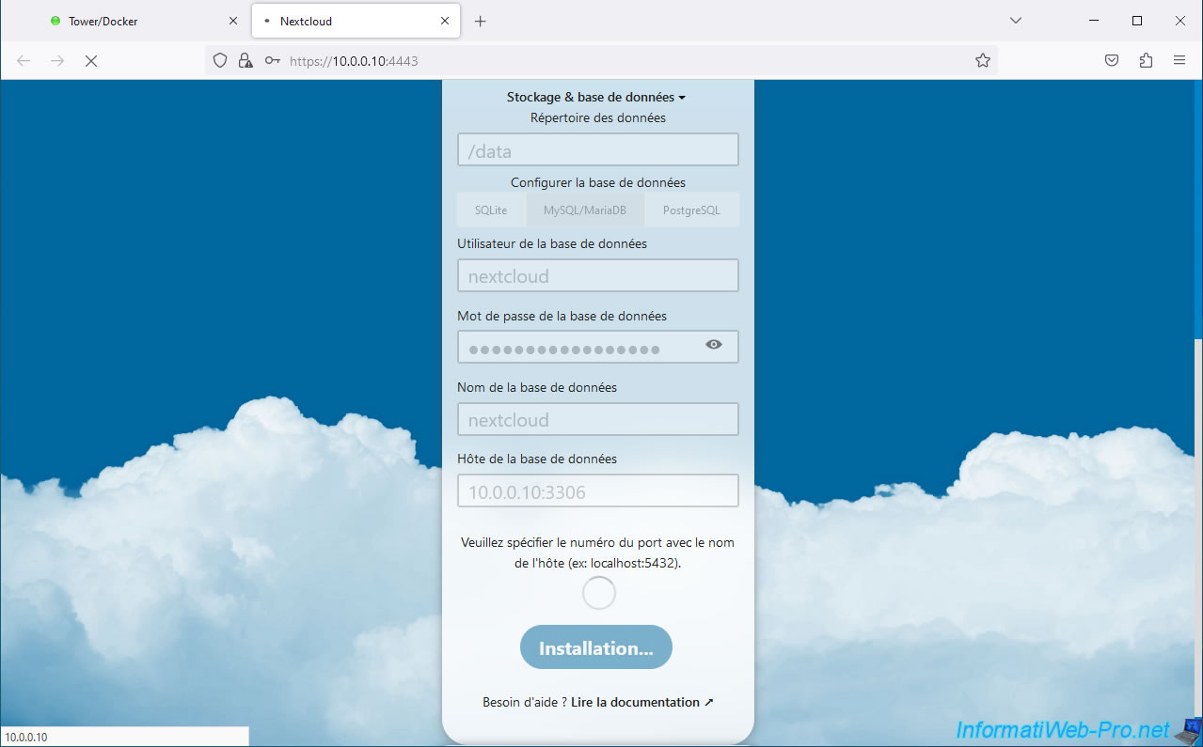Screen dimensions: 1203x747
Task: Open the Firefox application menu
Action: [x=1179, y=61]
